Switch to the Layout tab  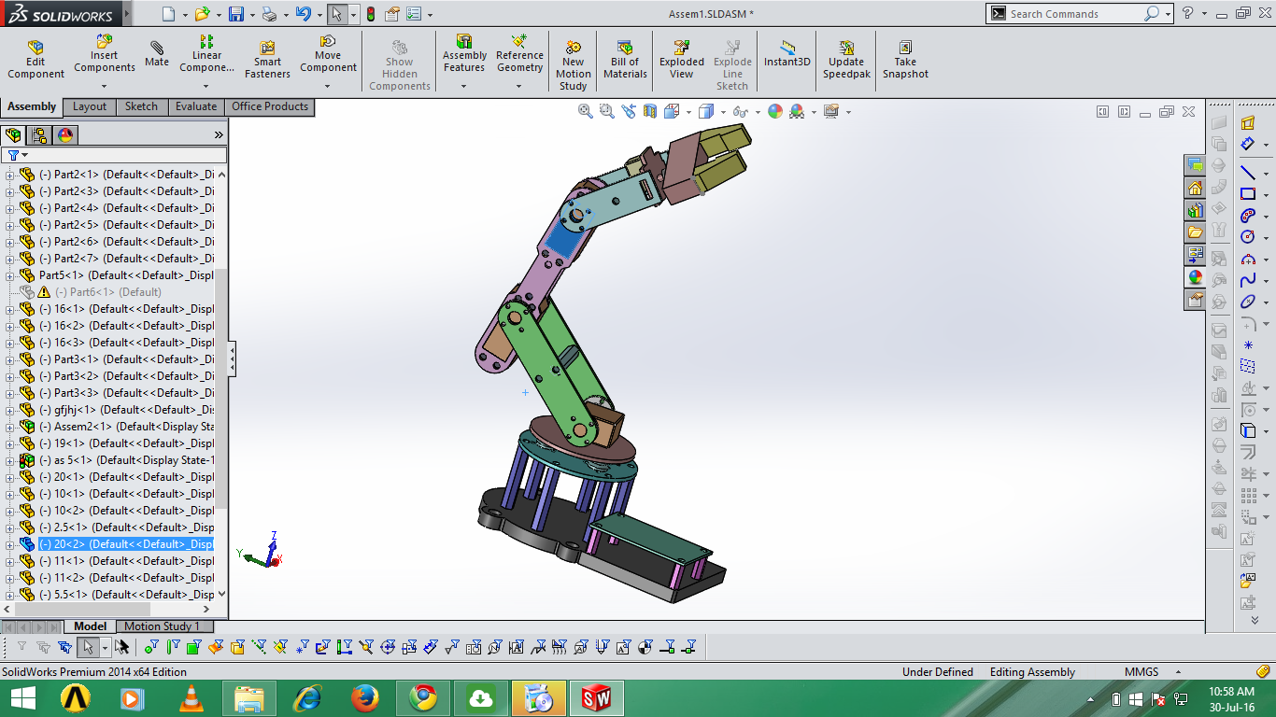[90, 106]
